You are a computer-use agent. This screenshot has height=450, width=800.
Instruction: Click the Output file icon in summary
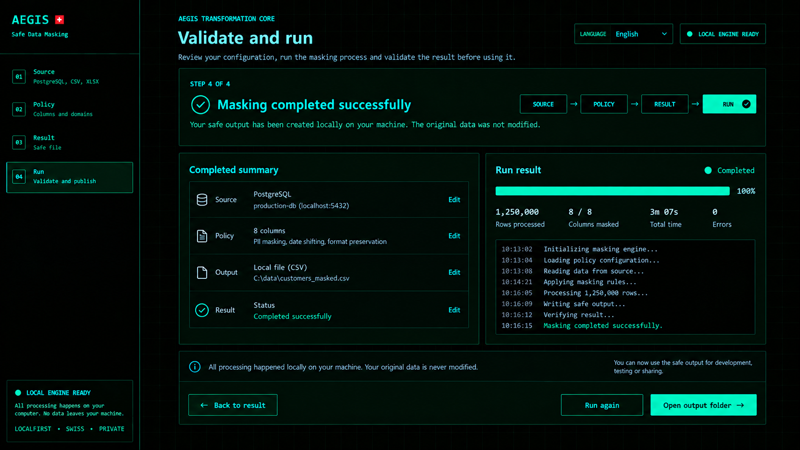click(202, 272)
